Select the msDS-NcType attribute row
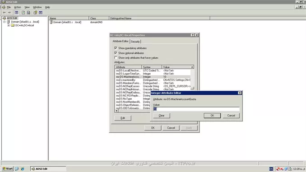This screenshot has height=172, width=306. pyautogui.click(x=133, y=99)
